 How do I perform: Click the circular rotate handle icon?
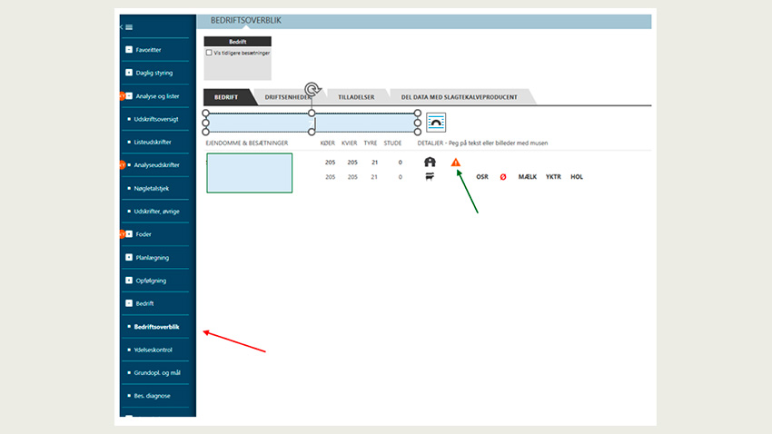pyautogui.click(x=312, y=89)
